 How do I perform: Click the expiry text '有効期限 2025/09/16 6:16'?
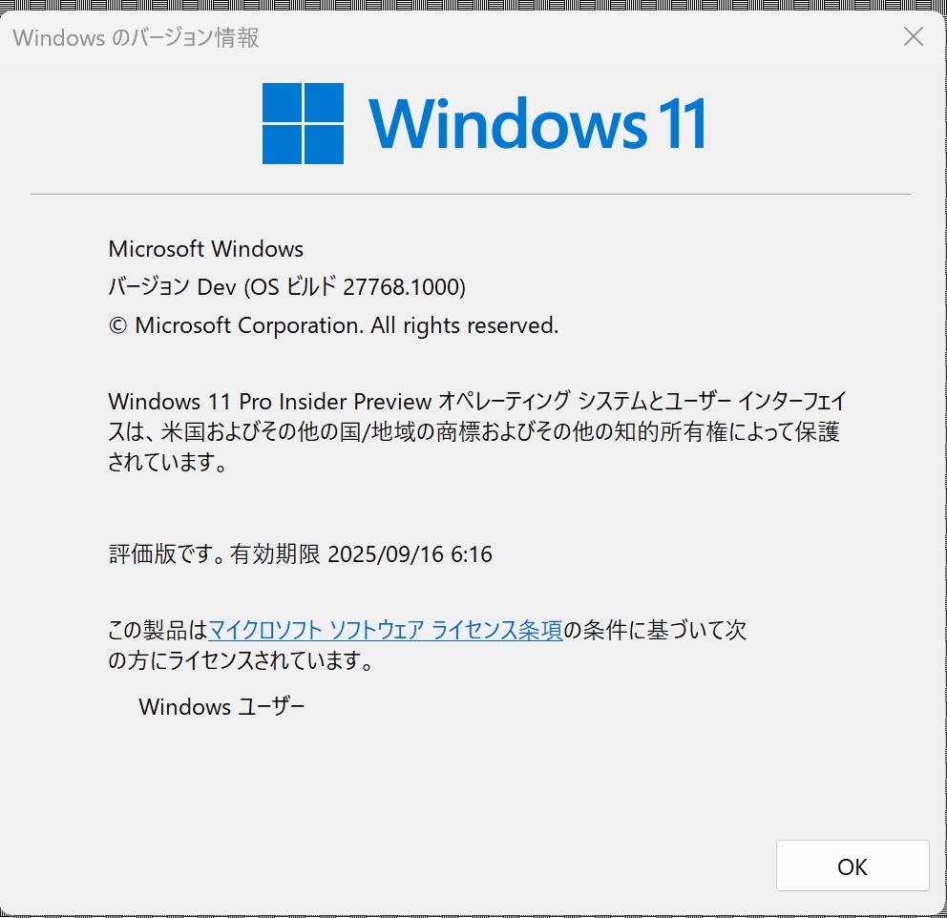click(361, 554)
